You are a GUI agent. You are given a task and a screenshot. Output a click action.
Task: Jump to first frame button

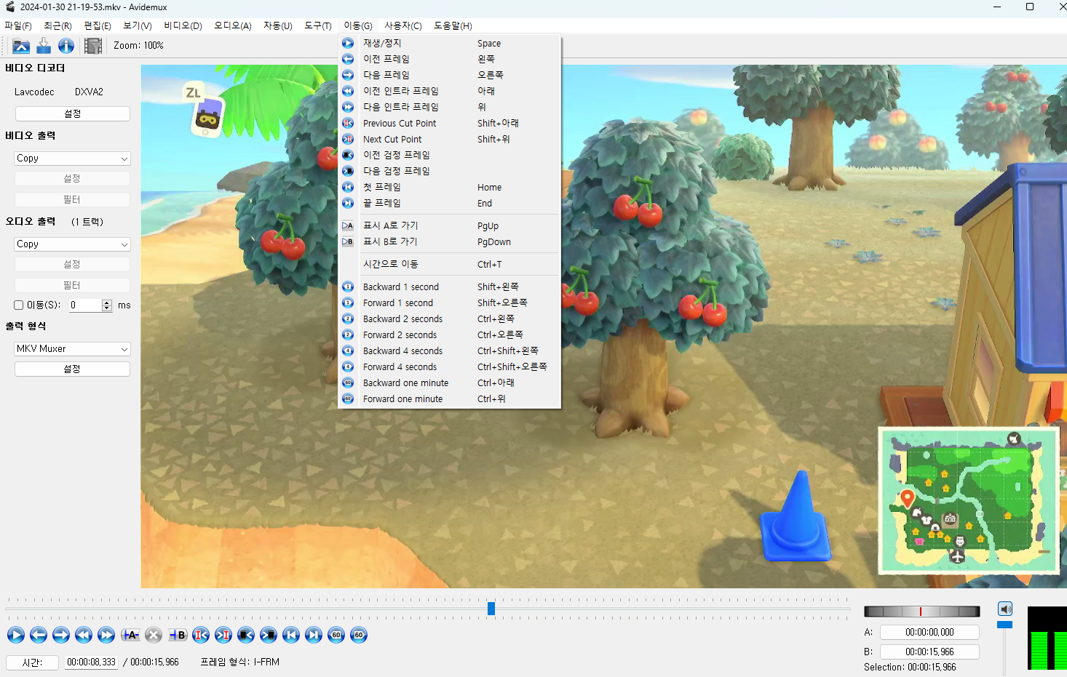tap(291, 635)
